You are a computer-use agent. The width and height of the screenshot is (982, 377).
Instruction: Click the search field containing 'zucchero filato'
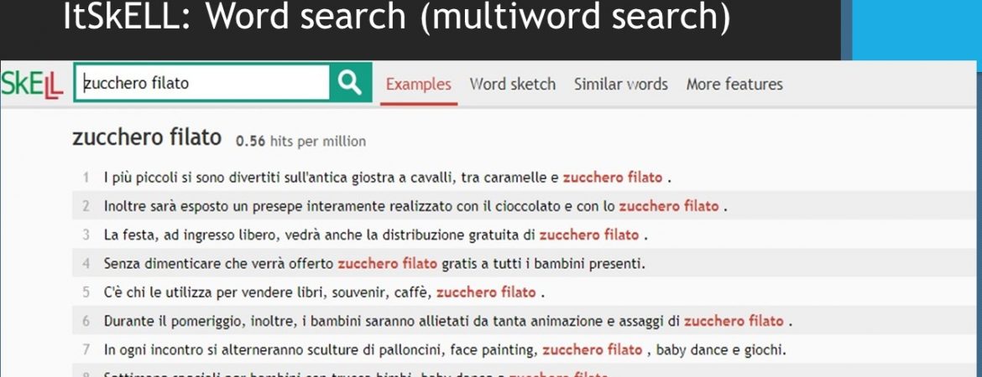[x=201, y=83]
